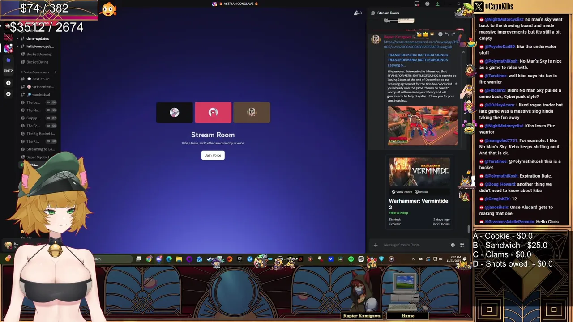
Task: Open more options on the message
Action: coord(459,34)
